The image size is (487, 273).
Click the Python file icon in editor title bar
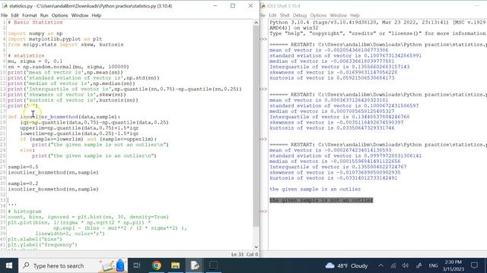click(x=5, y=6)
